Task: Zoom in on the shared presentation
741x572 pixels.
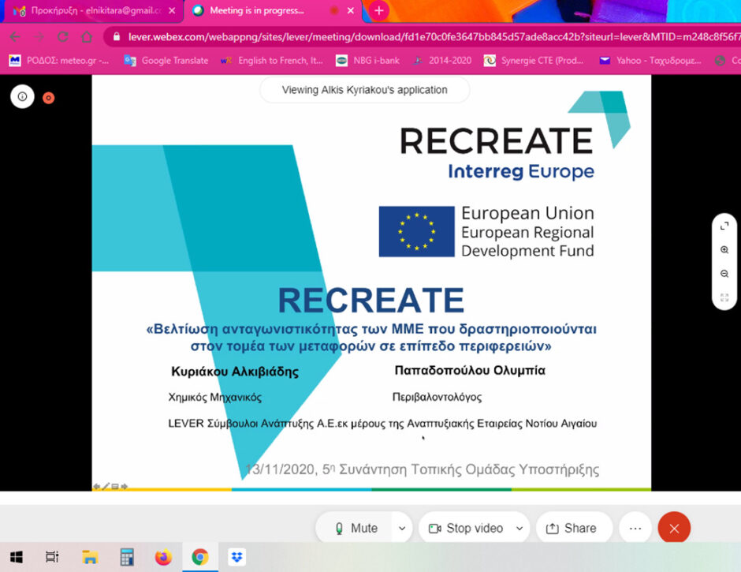Action: pyautogui.click(x=724, y=249)
